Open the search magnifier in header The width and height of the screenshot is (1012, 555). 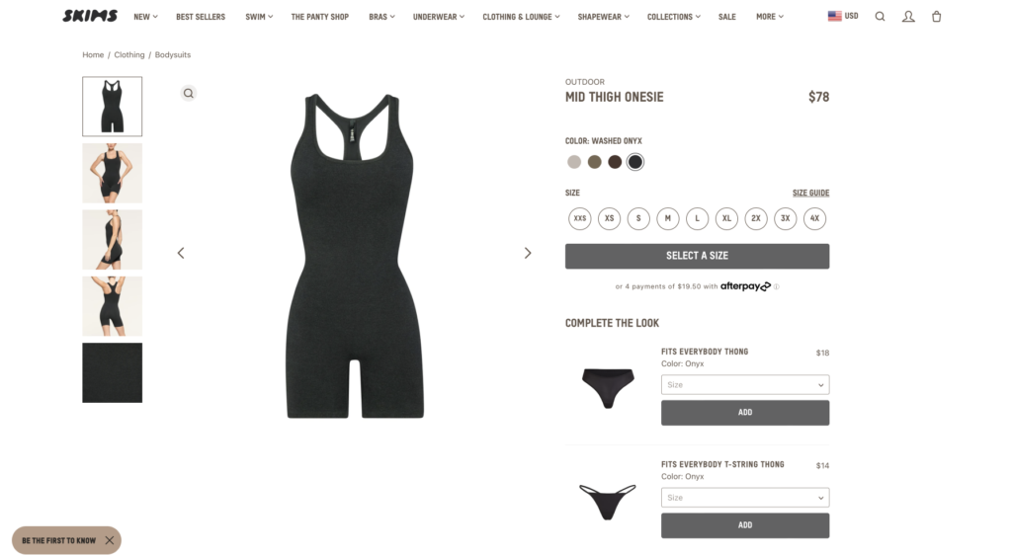(x=880, y=17)
